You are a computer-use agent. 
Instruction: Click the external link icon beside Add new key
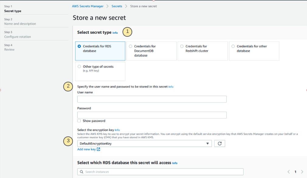[x=98, y=149]
